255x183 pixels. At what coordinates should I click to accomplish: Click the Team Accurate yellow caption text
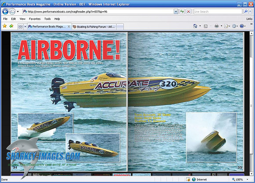[x=153, y=118]
